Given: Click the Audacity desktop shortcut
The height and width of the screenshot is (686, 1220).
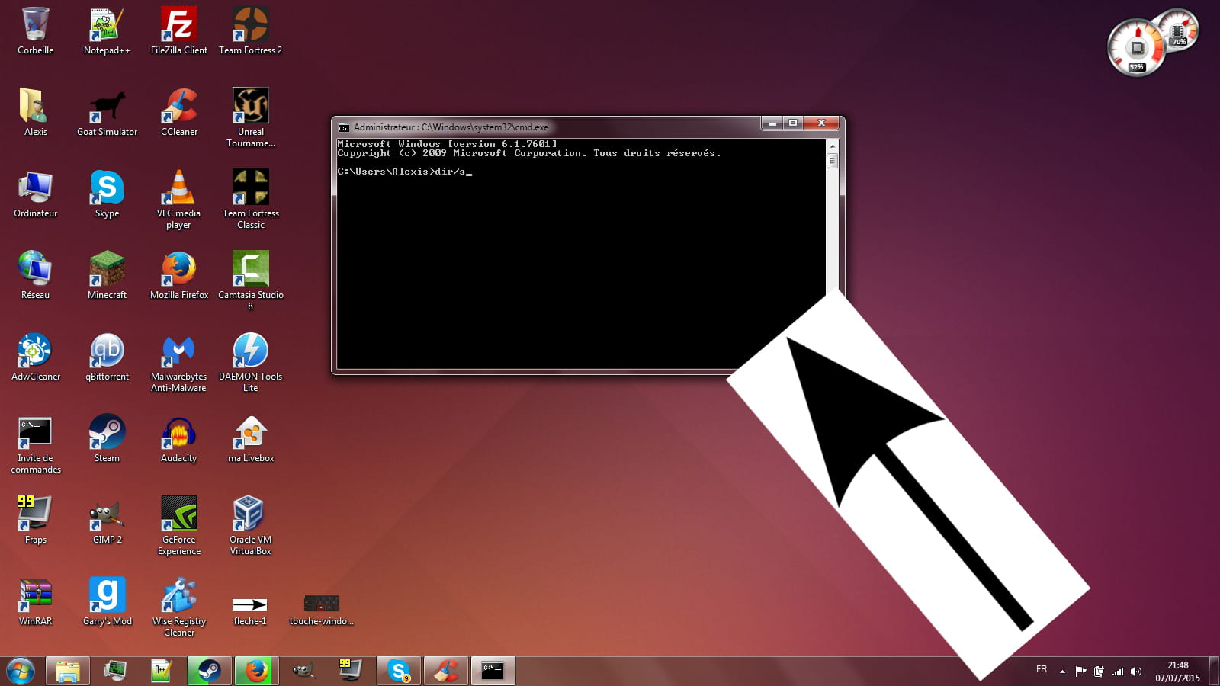Looking at the screenshot, I should (x=178, y=433).
